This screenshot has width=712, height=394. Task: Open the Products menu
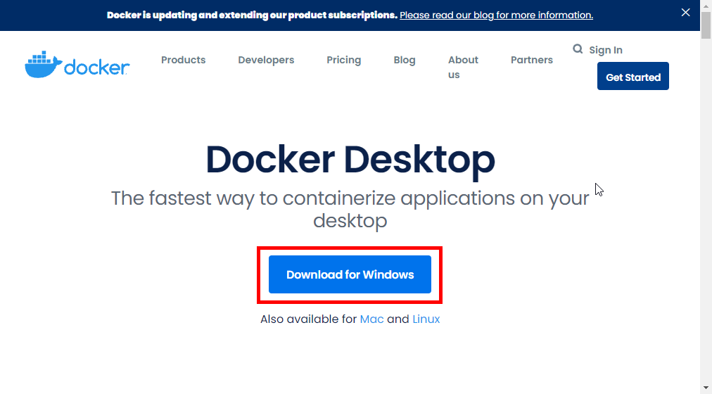pos(184,60)
